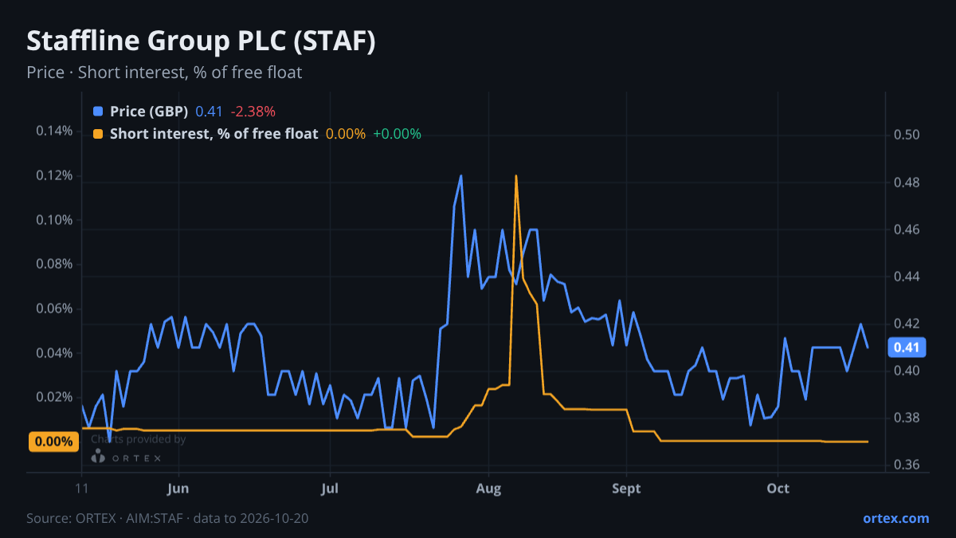Click the orange short interest peak in August
Image resolution: width=956 pixels, height=538 pixels.
(516, 176)
